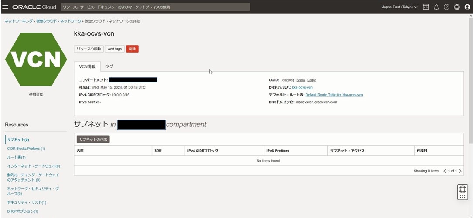Click the サブネットの作成 button
This screenshot has width=473, height=218.
[x=93, y=139]
